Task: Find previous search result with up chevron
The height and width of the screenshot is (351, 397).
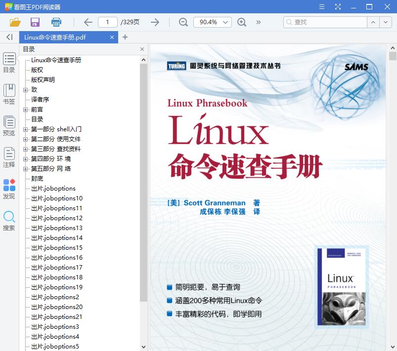Action: (373, 22)
